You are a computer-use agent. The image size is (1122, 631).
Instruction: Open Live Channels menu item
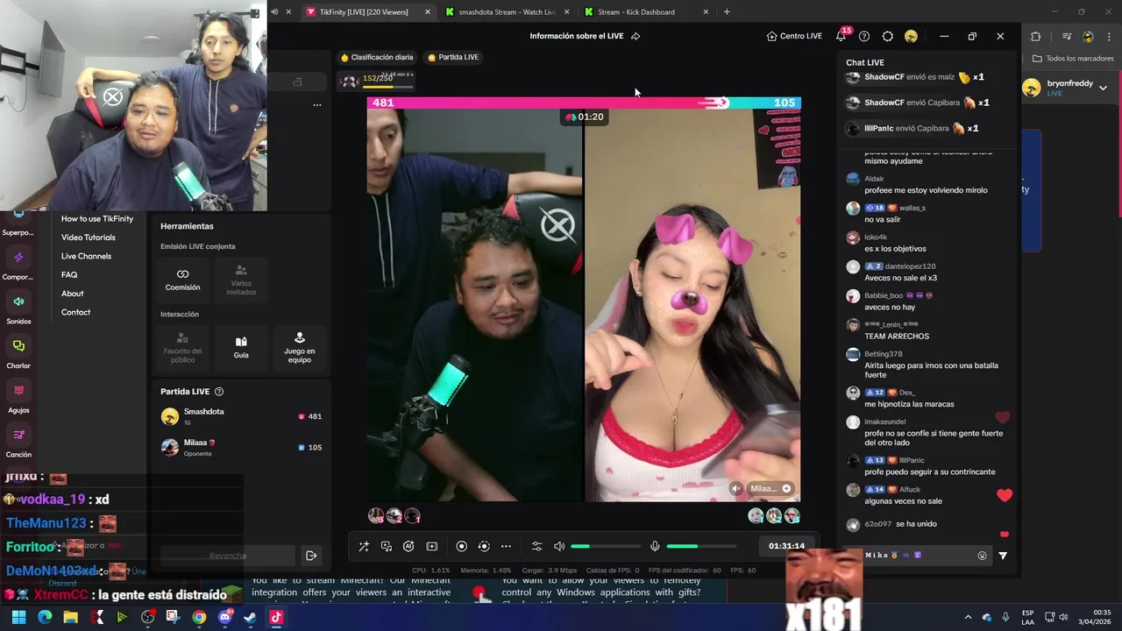86,256
